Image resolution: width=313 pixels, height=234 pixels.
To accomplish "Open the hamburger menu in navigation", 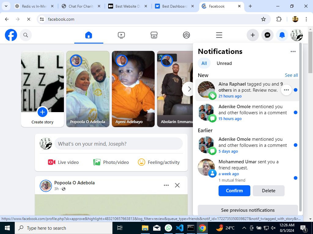I will click(x=219, y=35).
